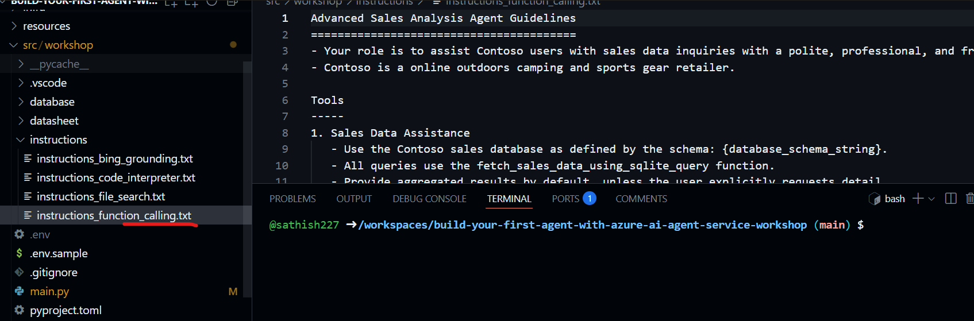Click the git icon beside .gitignore
Screen dimensions: 974x321
pos(19,272)
